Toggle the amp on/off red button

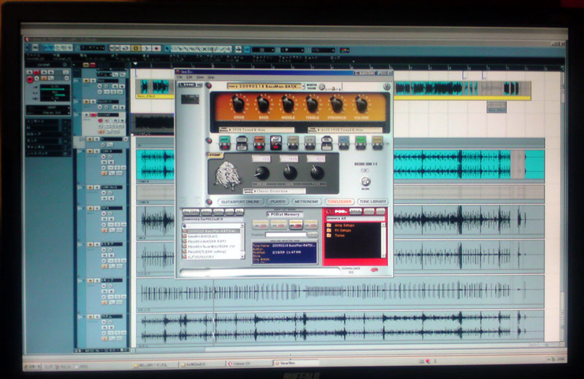pos(209,86)
